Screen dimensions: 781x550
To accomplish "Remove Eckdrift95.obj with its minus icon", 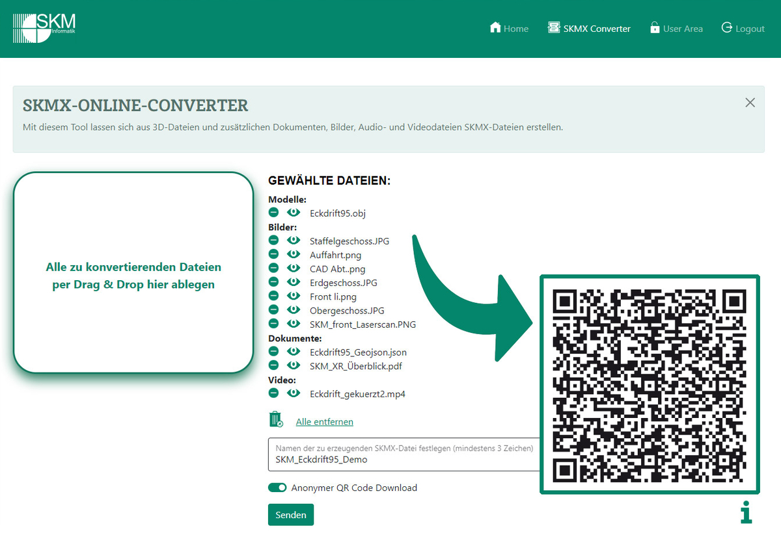I will 274,213.
